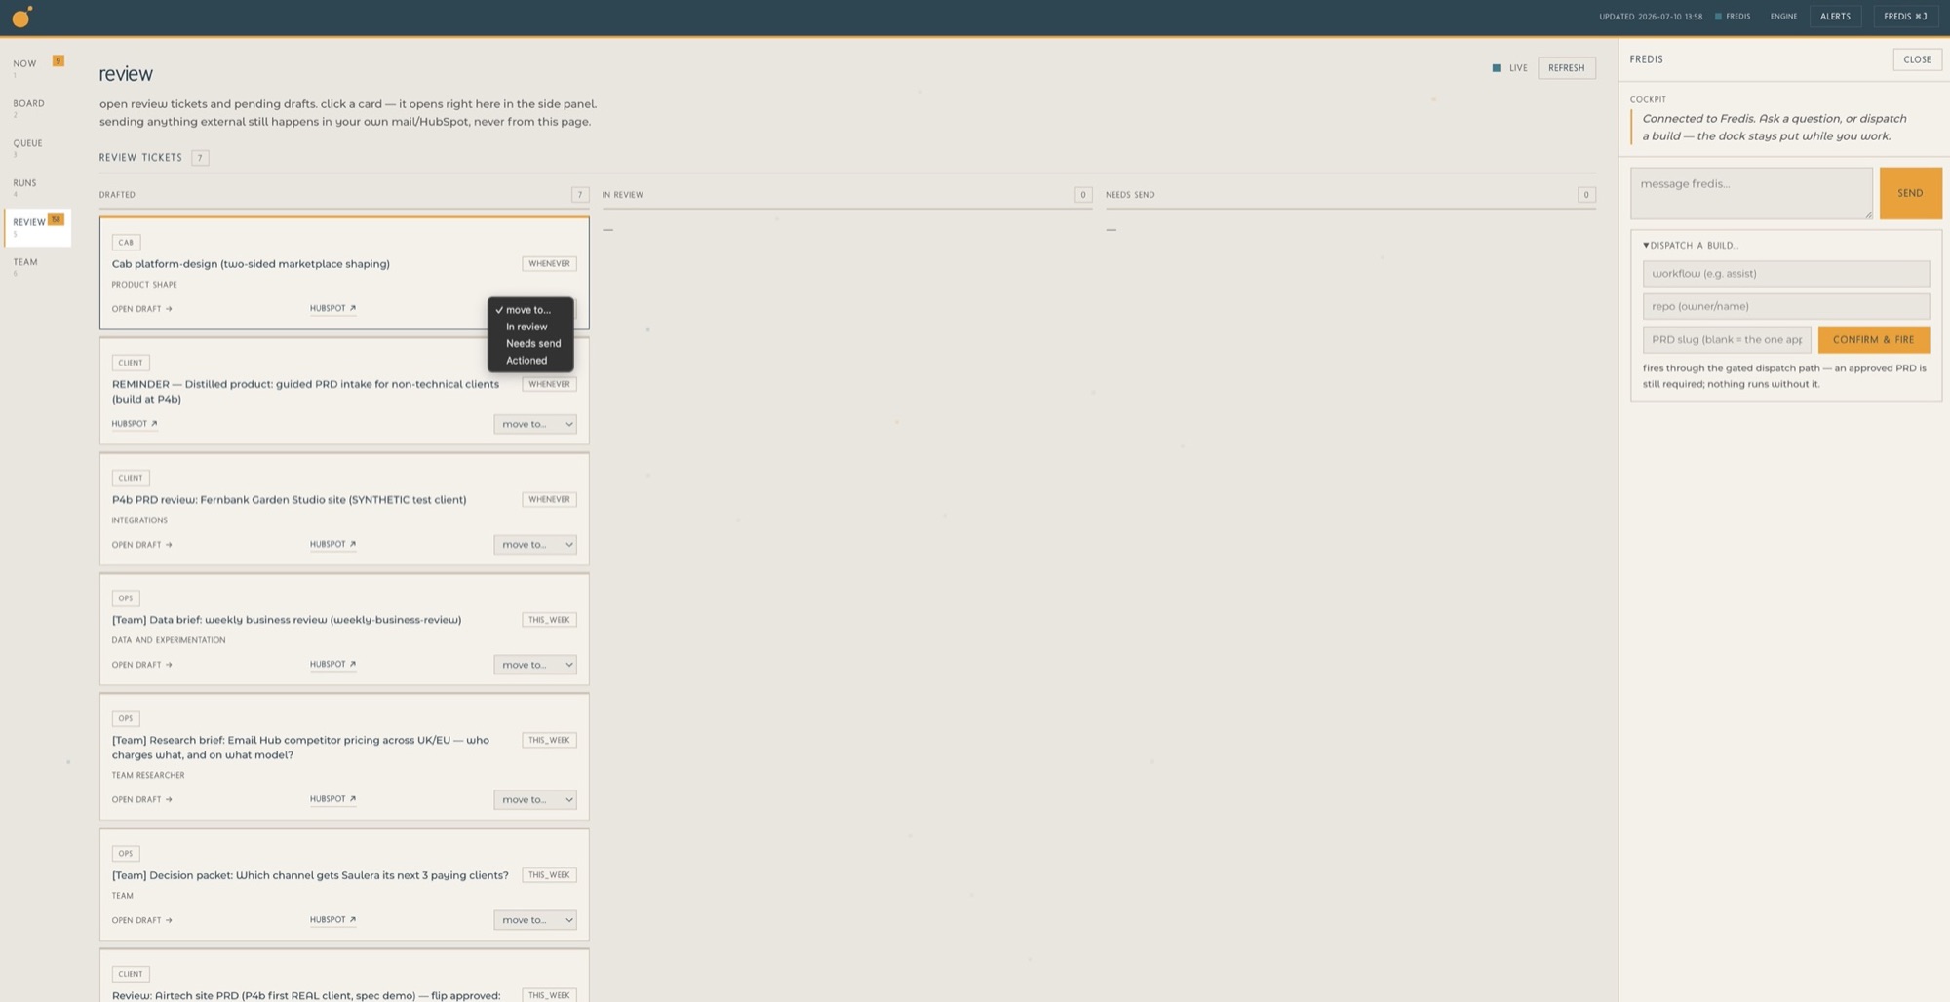Screen dimensions: 1950x1002
Task: Open ALERTS in the top bar
Action: point(1834,17)
